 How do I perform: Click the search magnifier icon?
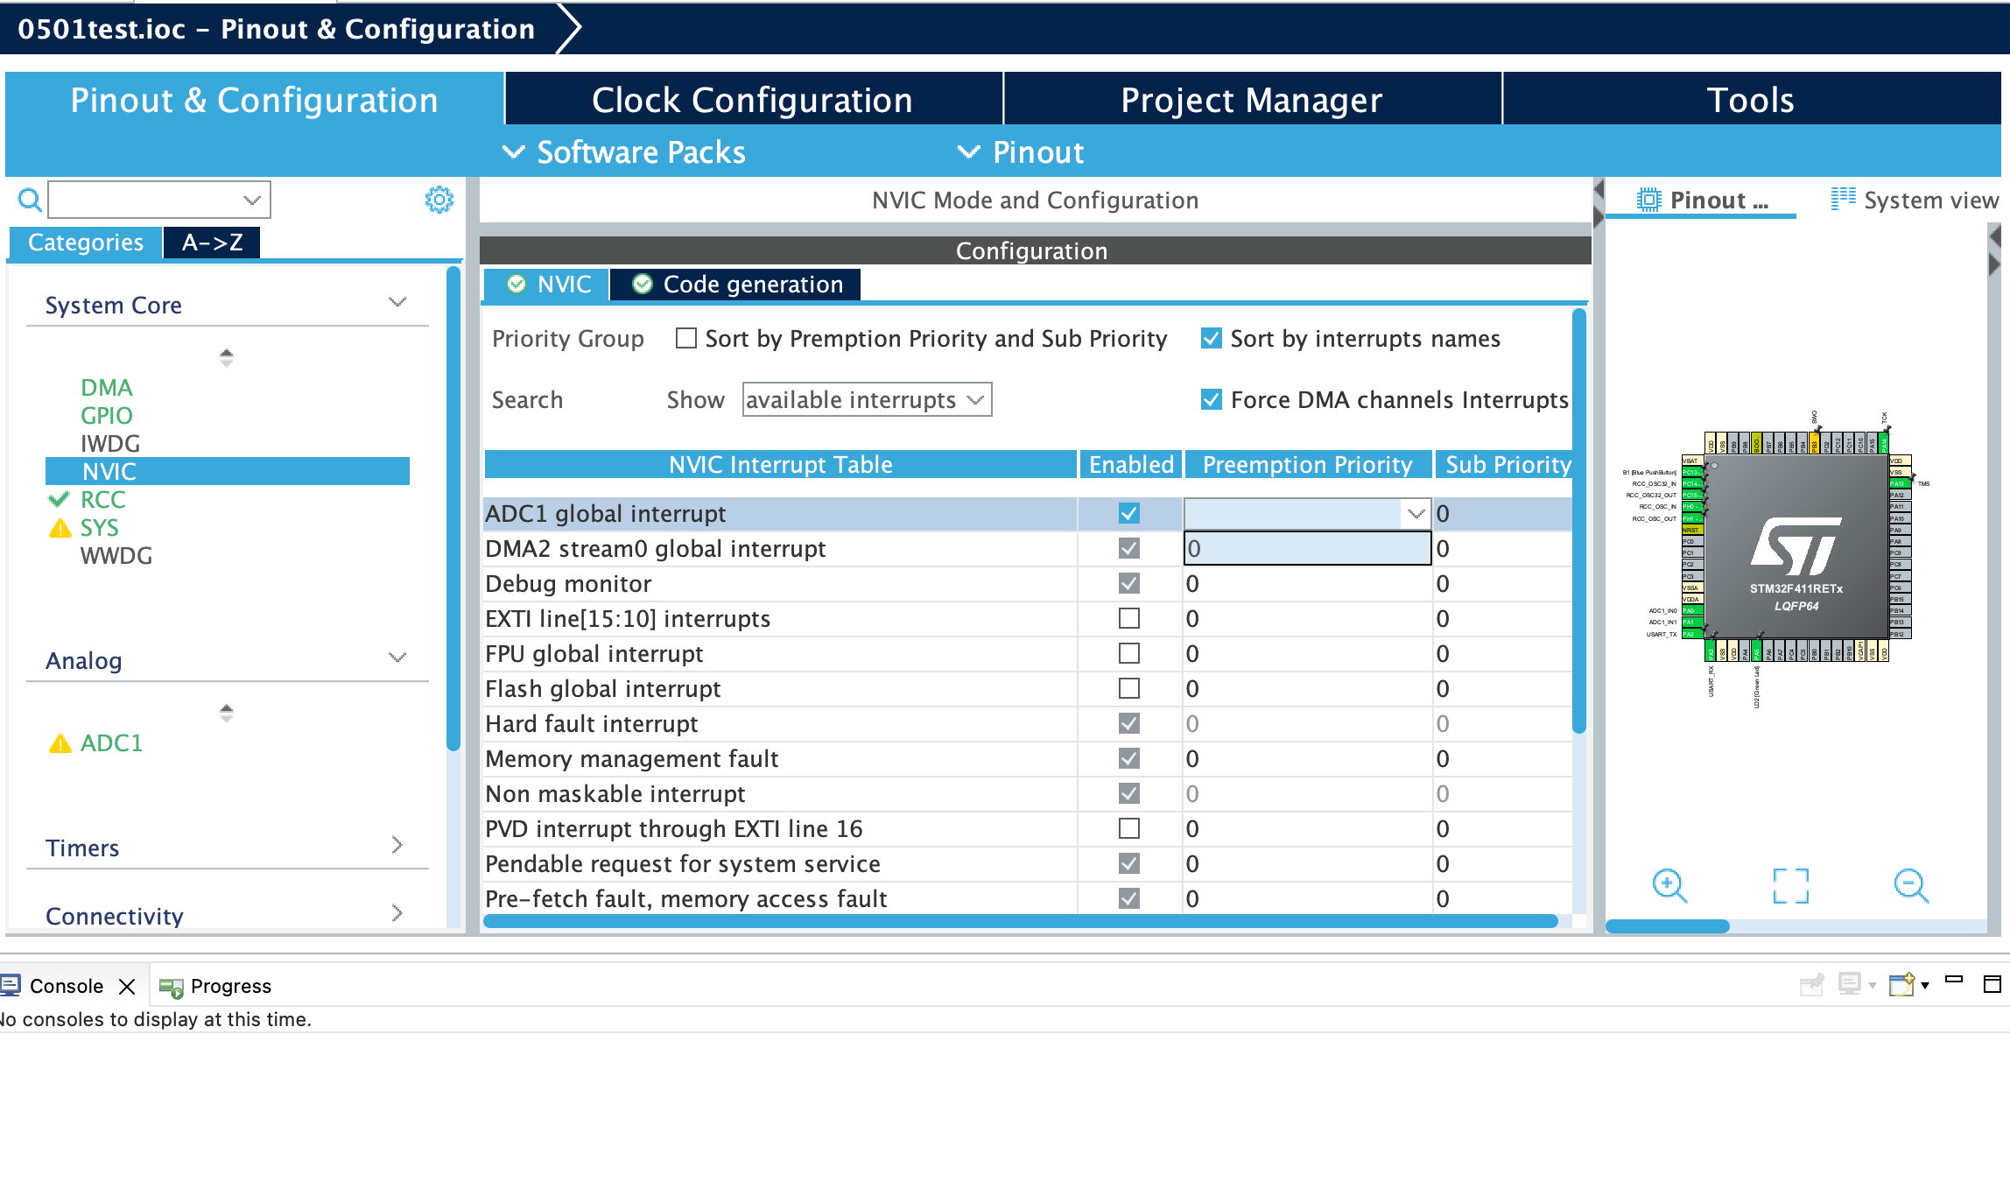[29, 200]
